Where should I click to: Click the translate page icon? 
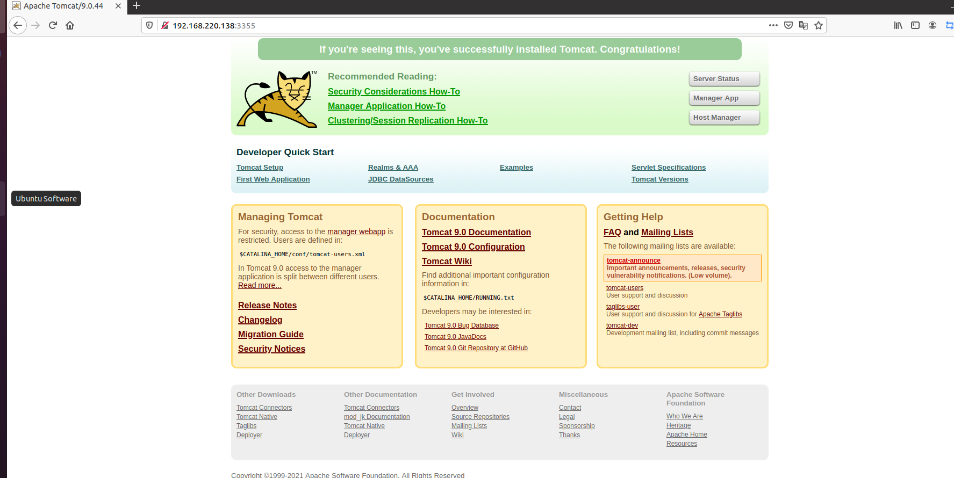click(x=804, y=25)
